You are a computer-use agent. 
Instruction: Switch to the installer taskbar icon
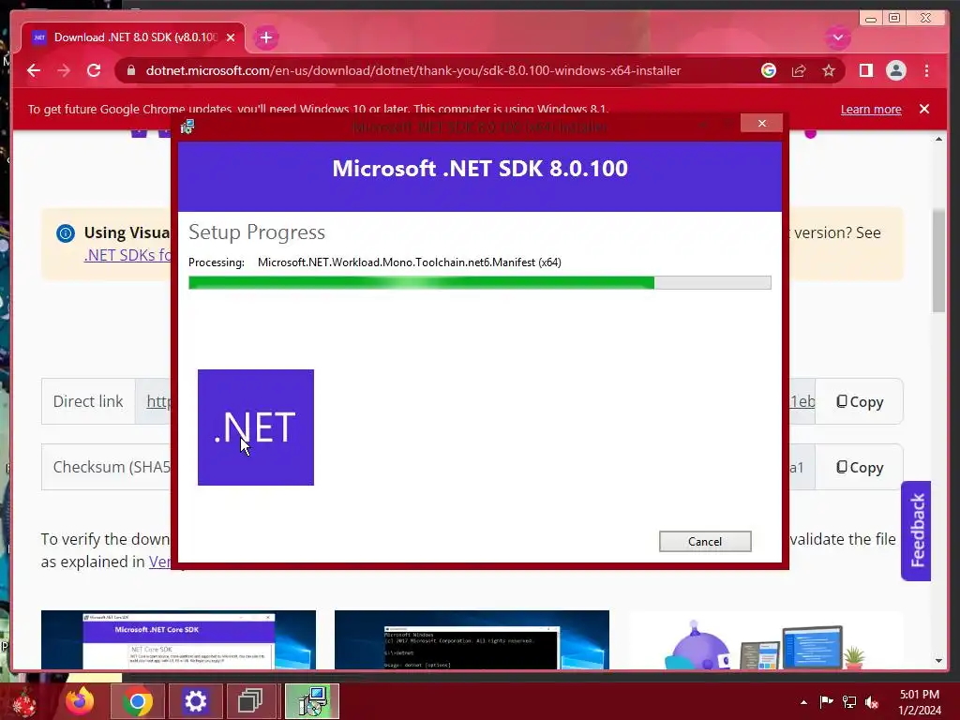click(x=312, y=701)
